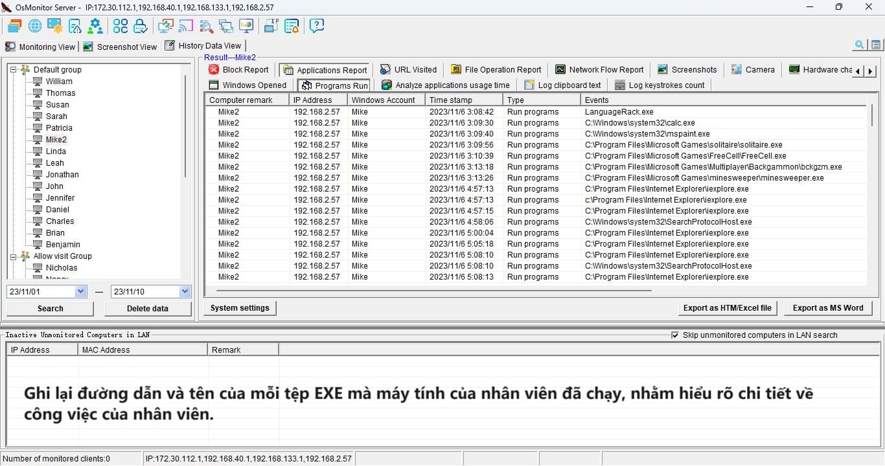Open the Network Flow Report tab
The width and height of the screenshot is (885, 466).
[600, 70]
